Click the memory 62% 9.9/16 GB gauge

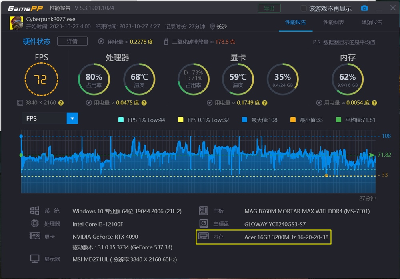point(348,79)
